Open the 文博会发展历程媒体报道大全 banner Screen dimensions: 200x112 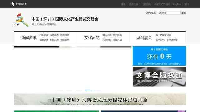tap(100, 99)
